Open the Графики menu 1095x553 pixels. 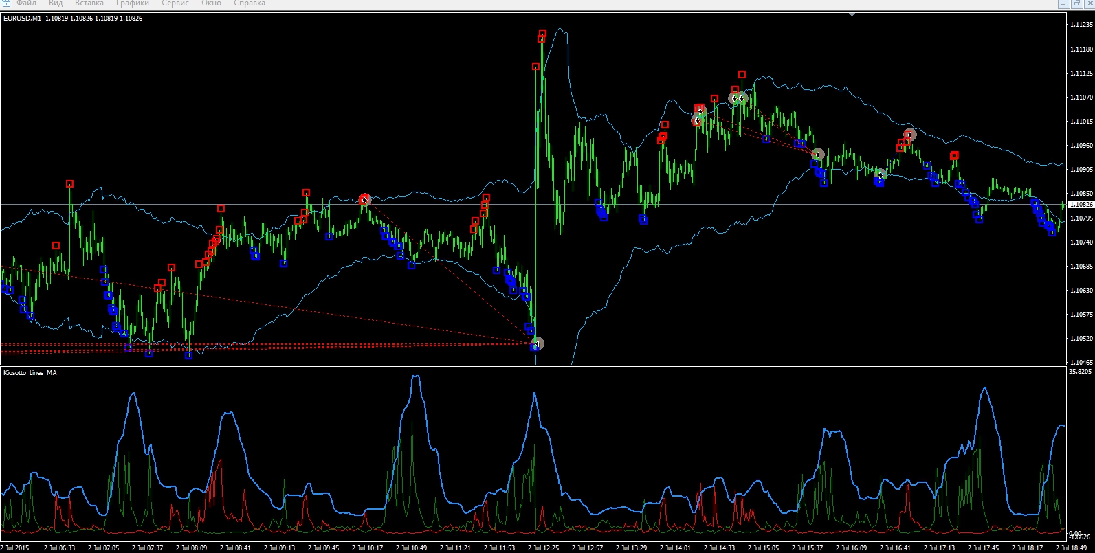tap(132, 3)
